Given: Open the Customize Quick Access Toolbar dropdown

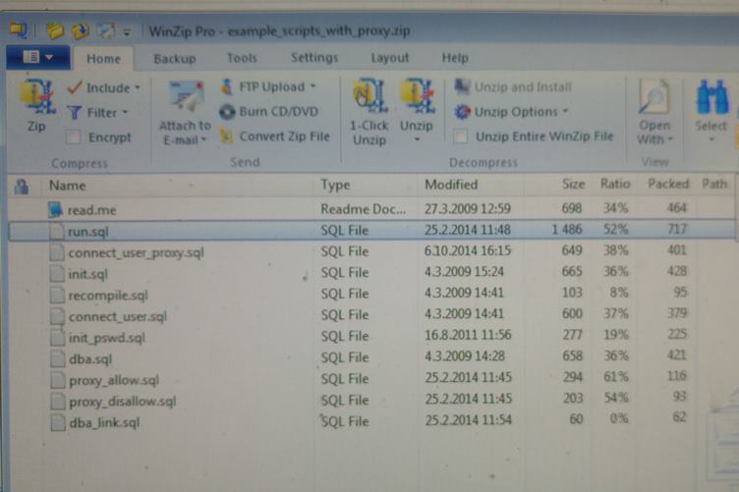Looking at the screenshot, I should point(127,31).
